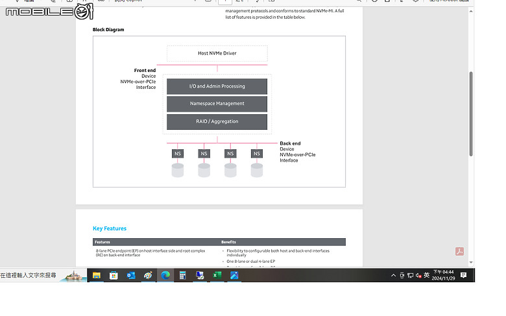
Task: Click 'Flexibility to configurable both host' text
Action: point(278,253)
